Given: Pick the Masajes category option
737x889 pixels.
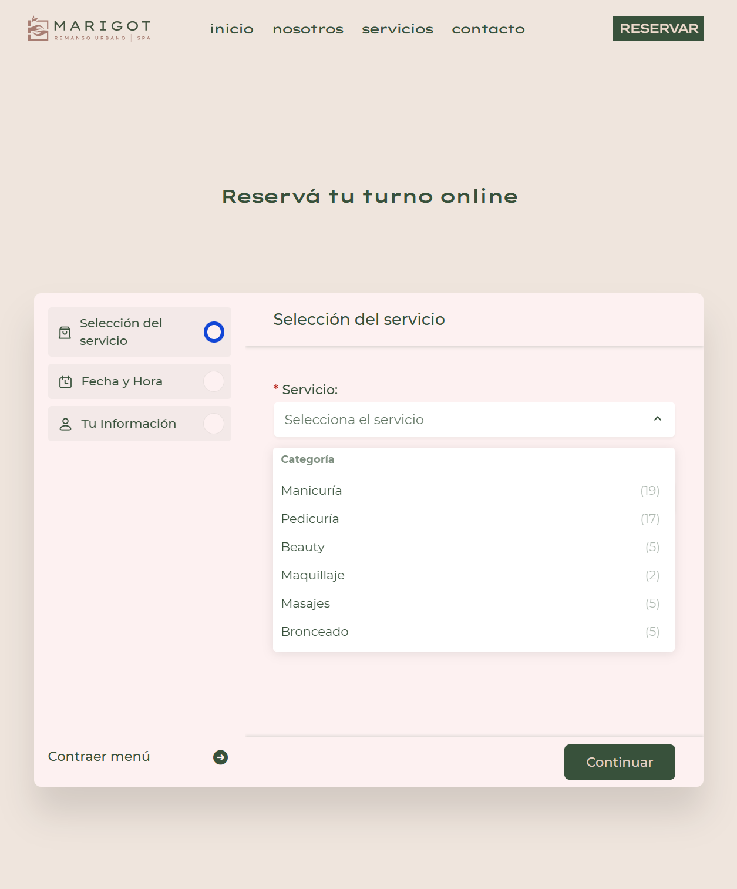Looking at the screenshot, I should pos(305,603).
